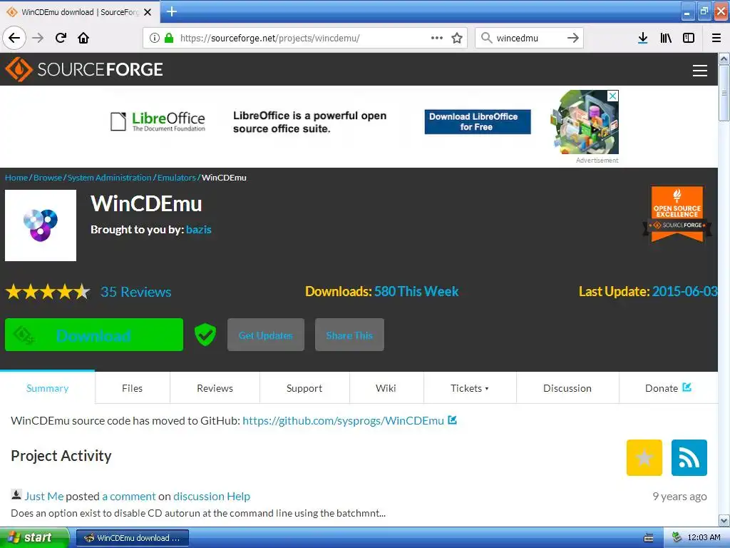Viewport: 730px width, 548px height.
Task: Open the Wiki tab
Action: click(x=386, y=388)
